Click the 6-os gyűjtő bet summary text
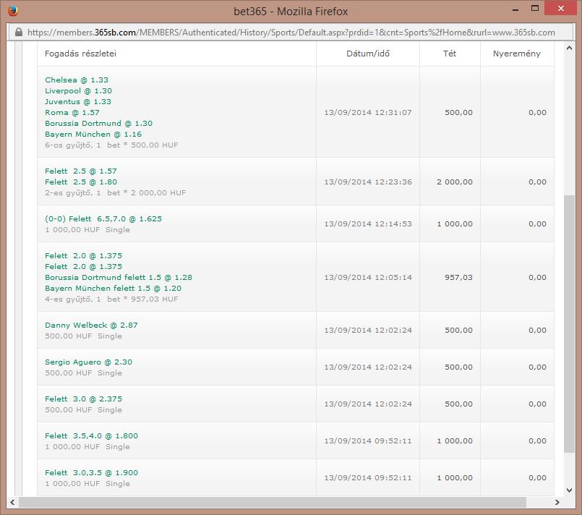 click(111, 145)
